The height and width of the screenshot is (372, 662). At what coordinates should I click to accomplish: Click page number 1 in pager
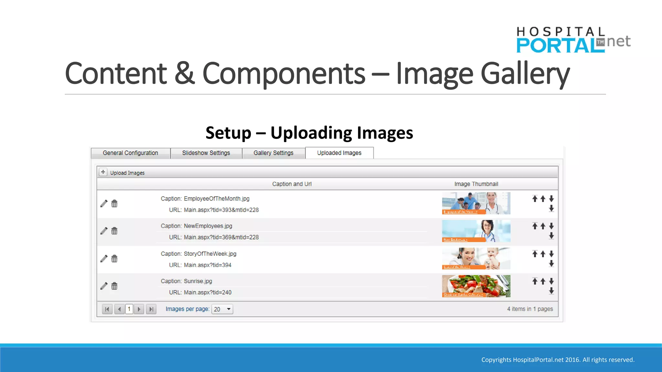pyautogui.click(x=129, y=309)
